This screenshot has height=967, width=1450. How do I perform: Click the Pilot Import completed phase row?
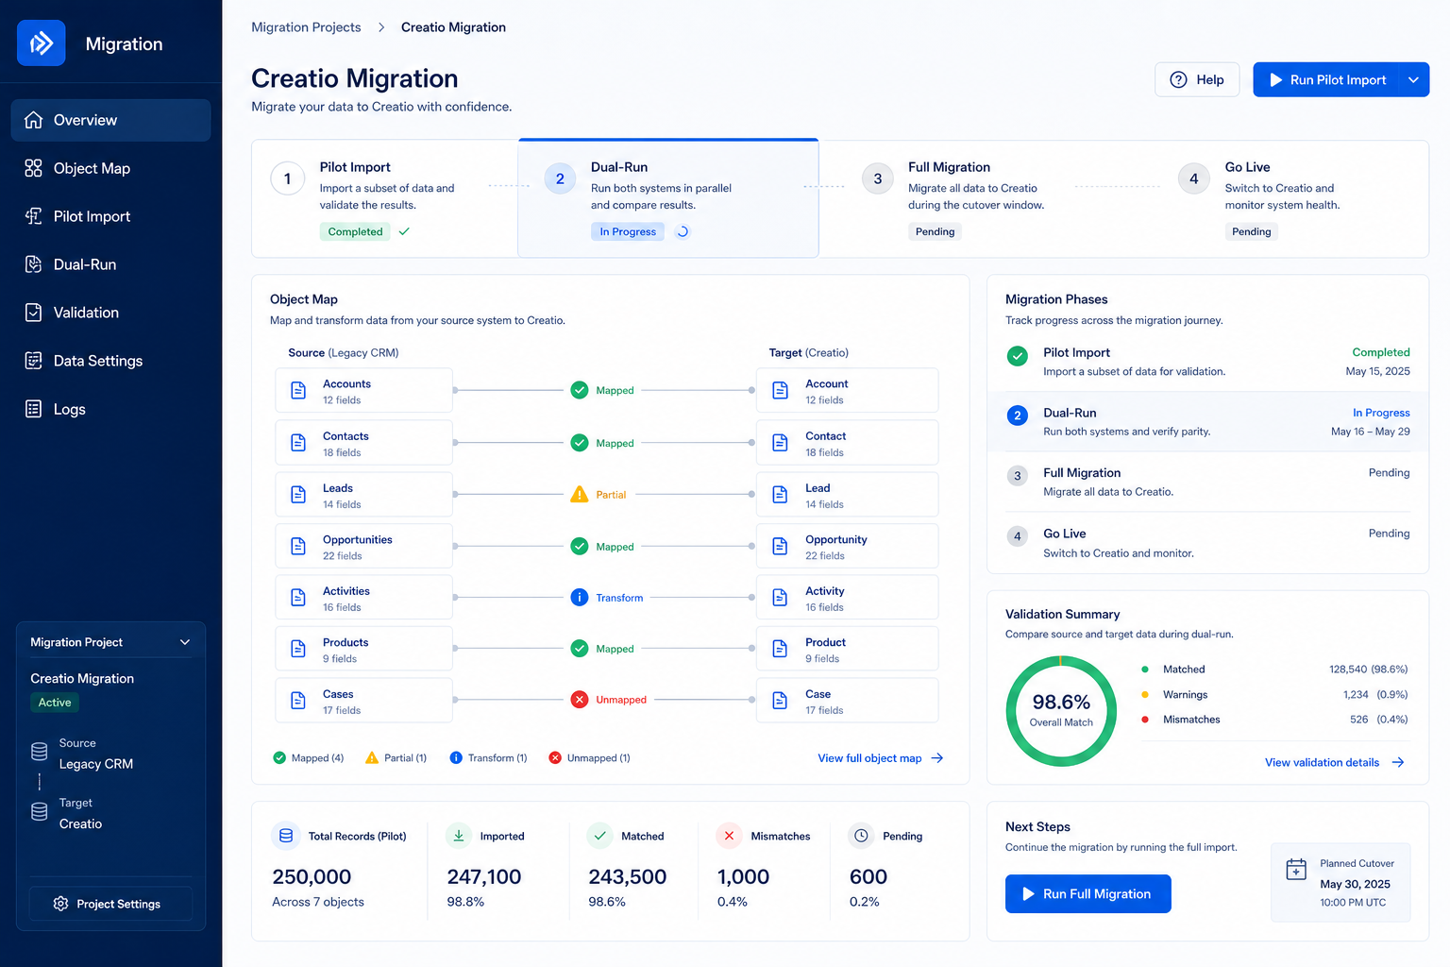pos(1207,362)
